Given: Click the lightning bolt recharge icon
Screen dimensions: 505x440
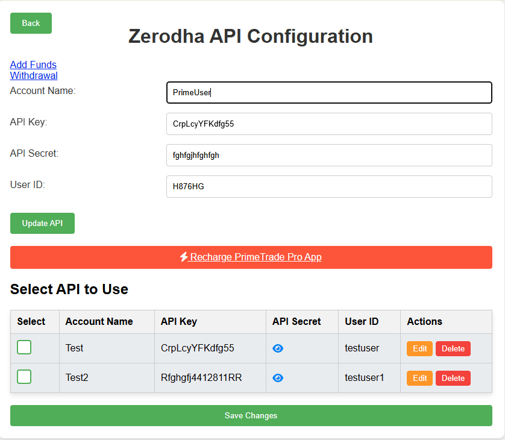Looking at the screenshot, I should (184, 257).
